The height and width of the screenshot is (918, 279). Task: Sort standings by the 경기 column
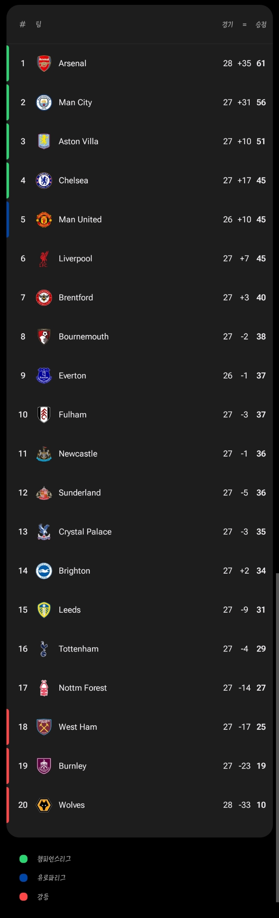click(x=227, y=24)
